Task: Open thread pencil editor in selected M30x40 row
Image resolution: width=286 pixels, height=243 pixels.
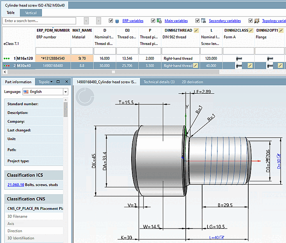Action: [x=196, y=66]
